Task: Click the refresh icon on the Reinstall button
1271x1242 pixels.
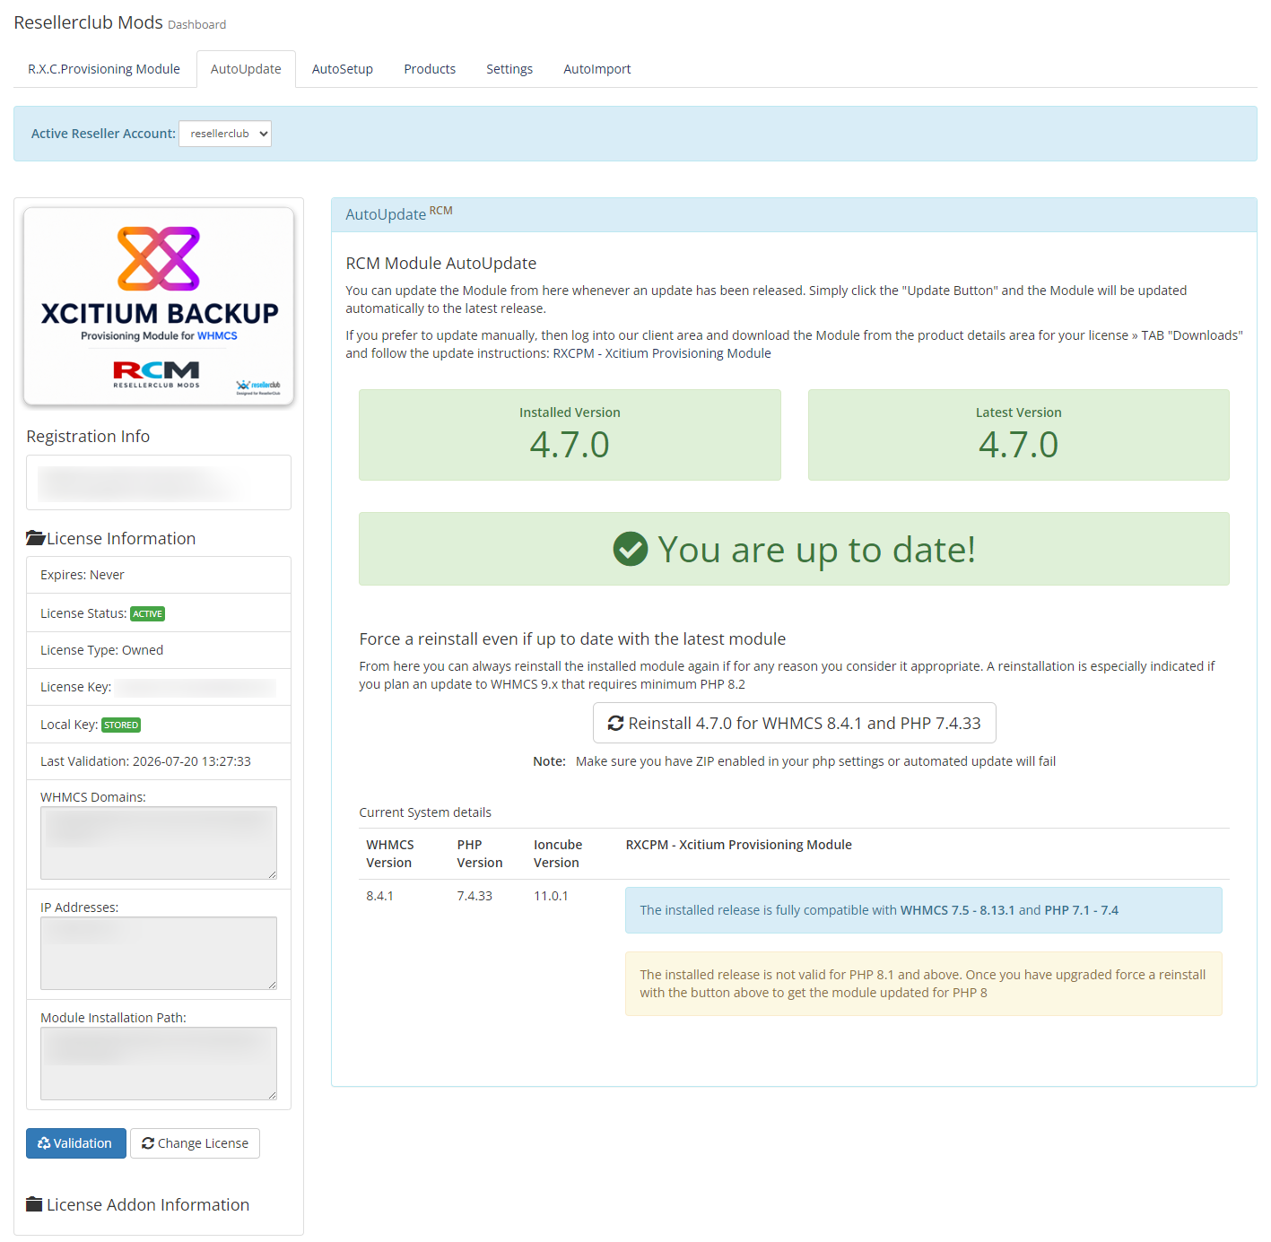Action: (615, 723)
